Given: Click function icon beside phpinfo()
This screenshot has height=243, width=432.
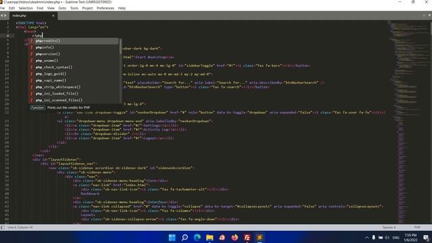Looking at the screenshot, I should pyautogui.click(x=32, y=47).
